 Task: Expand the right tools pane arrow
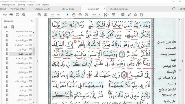click(182, 61)
